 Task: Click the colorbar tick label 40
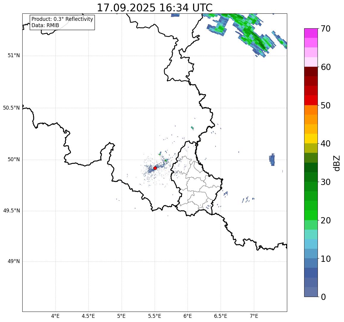click(326, 144)
